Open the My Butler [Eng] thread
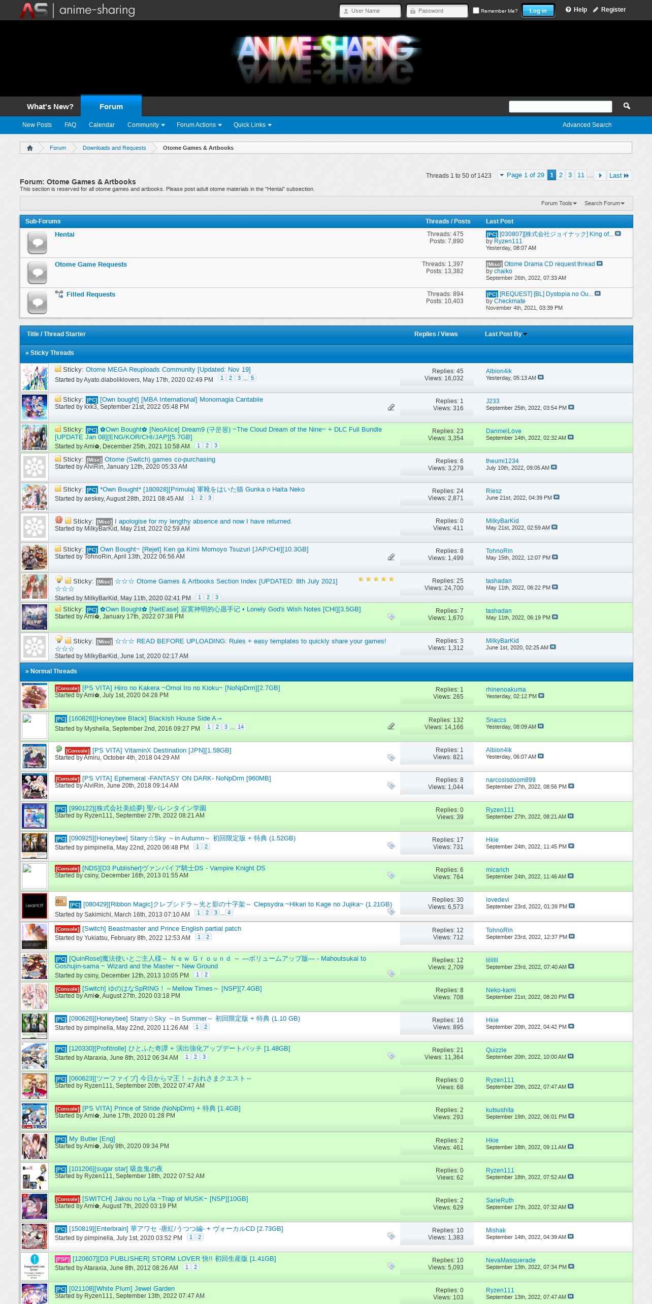This screenshot has height=1304, width=652. click(92, 1139)
